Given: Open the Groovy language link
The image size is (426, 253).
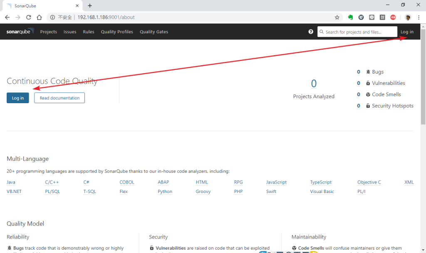Looking at the screenshot, I should point(203,191).
